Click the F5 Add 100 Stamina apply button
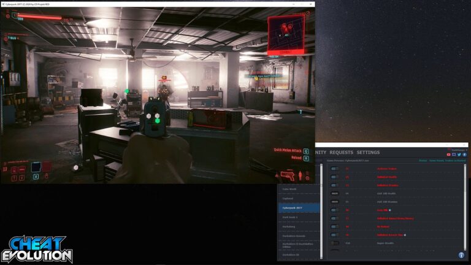 tap(335, 202)
